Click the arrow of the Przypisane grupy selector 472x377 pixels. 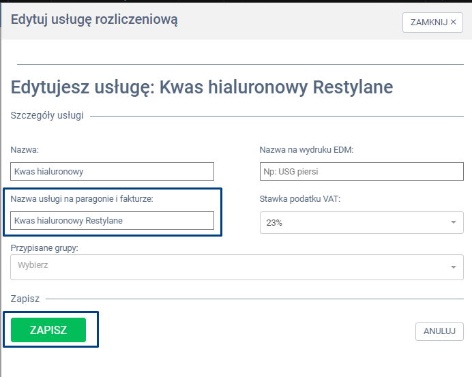tap(454, 267)
